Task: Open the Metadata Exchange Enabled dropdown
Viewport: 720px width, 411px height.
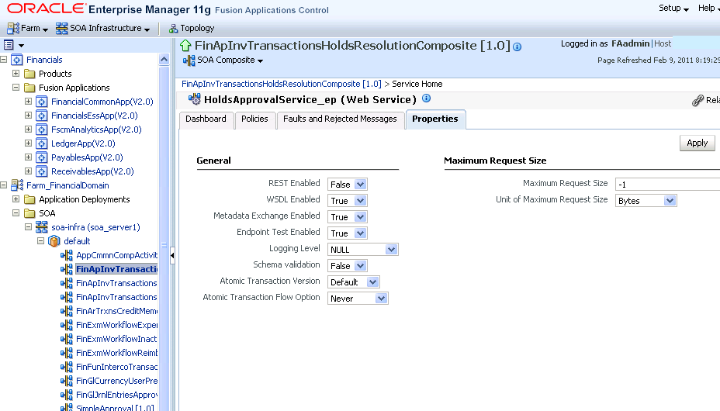Action: (348, 217)
